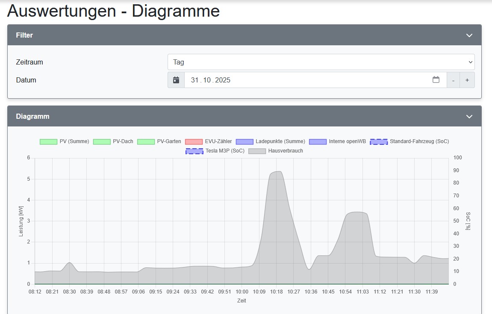Toggle Ladepunkte (Summe) legend swatch
This screenshot has height=314, width=492.
point(244,141)
